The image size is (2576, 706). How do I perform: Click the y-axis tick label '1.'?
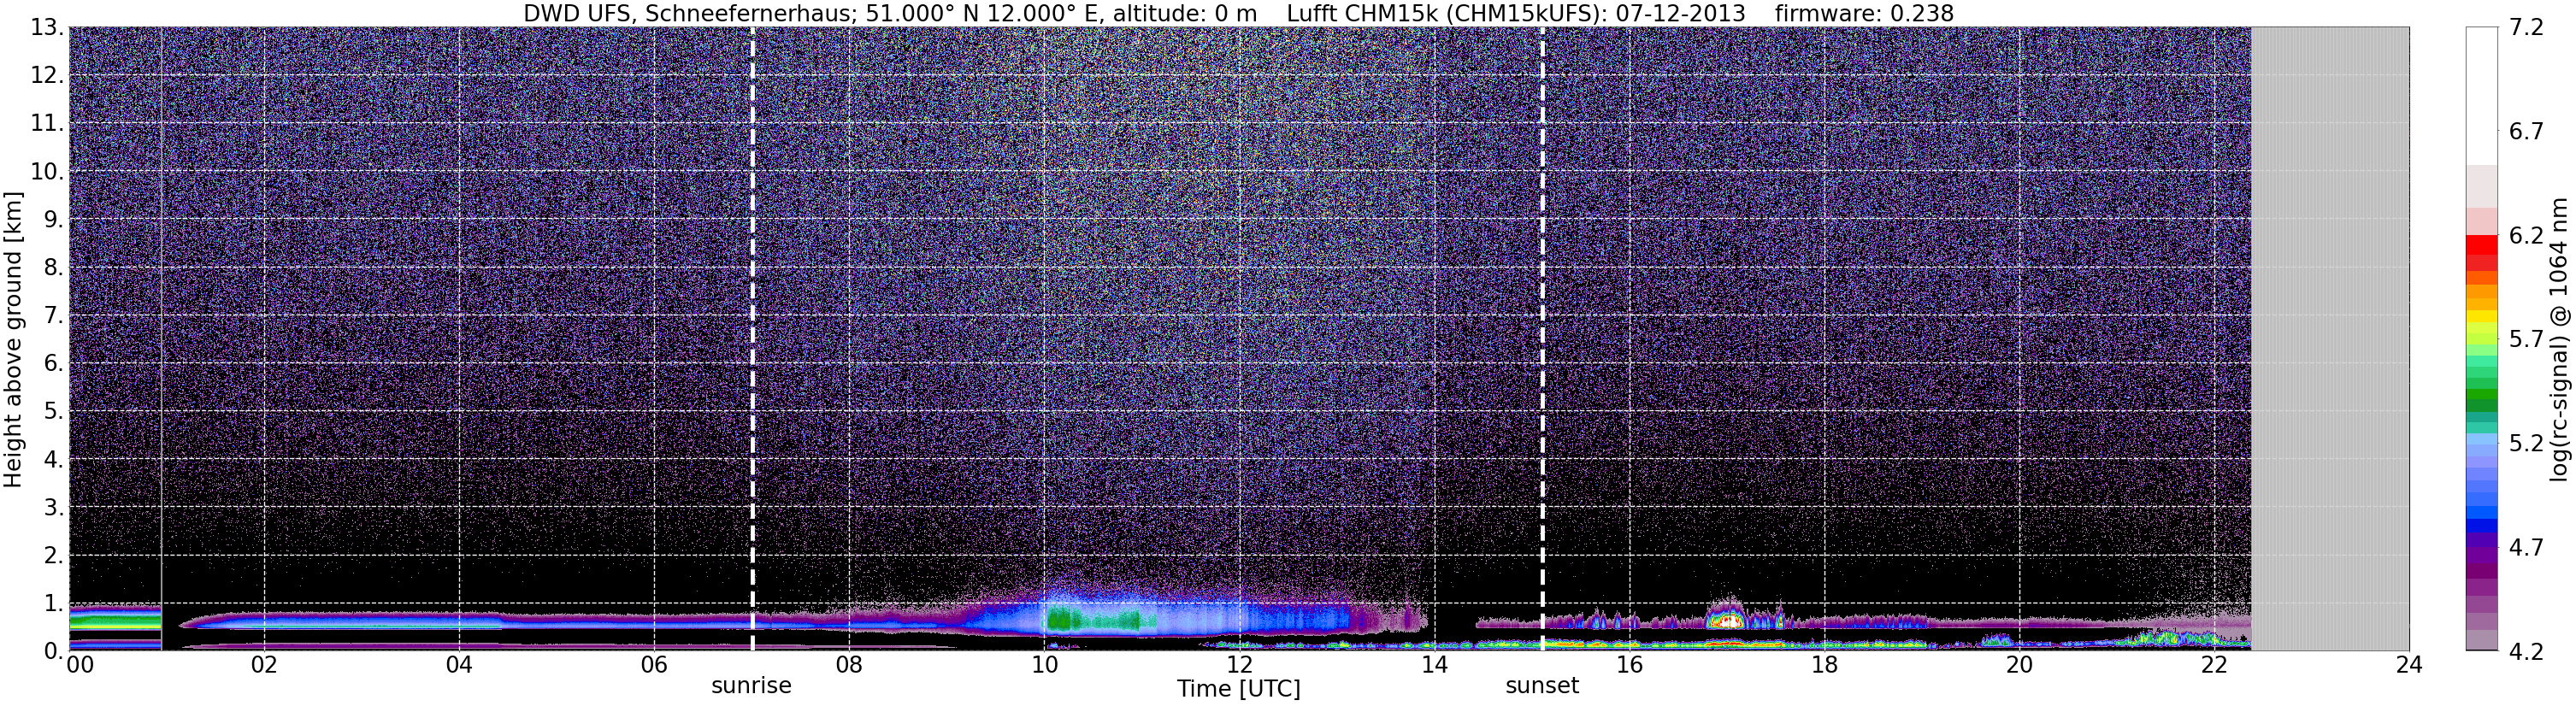coord(54,604)
